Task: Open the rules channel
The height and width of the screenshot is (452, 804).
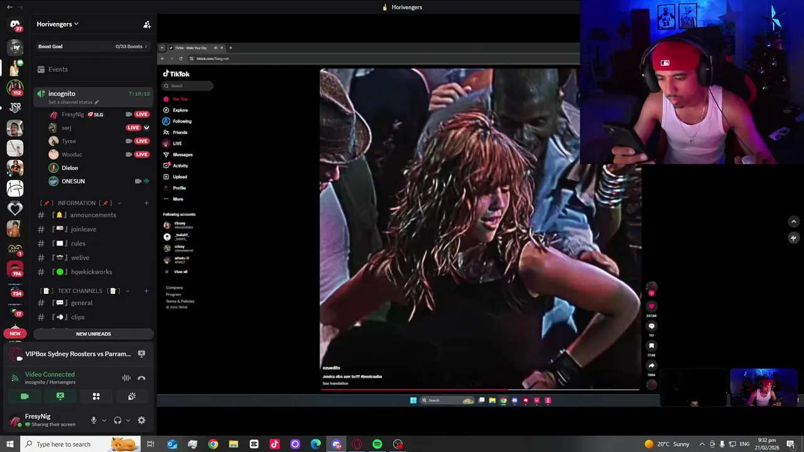Action: tap(93, 244)
